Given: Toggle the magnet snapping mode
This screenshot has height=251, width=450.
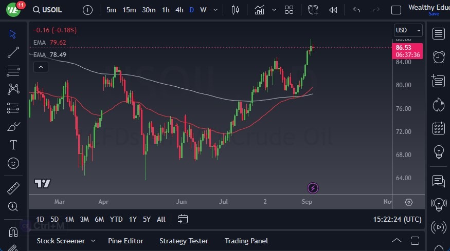Looking at the screenshot, I should tap(13, 231).
